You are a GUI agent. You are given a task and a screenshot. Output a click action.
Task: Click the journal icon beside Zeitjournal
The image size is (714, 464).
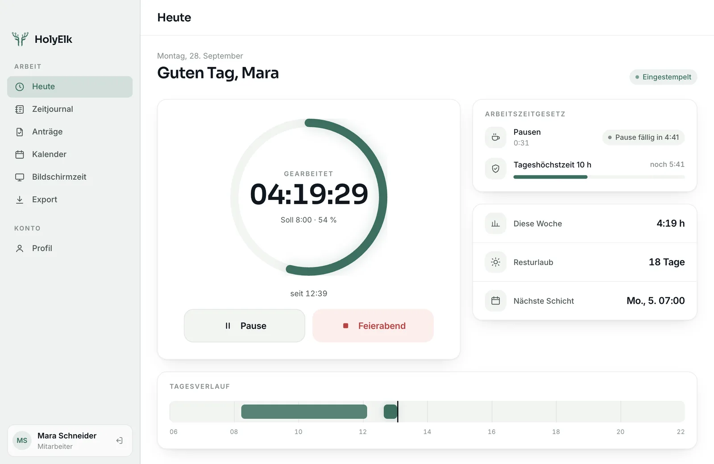point(20,109)
